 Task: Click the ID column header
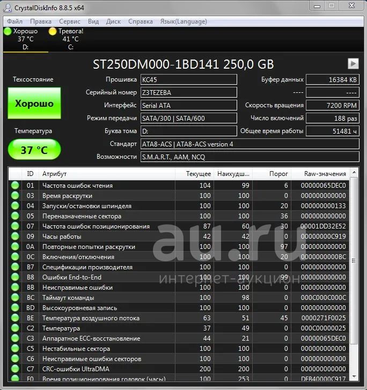30,174
